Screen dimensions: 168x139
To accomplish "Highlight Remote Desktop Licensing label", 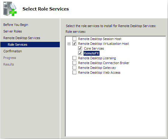I will click(97, 58).
